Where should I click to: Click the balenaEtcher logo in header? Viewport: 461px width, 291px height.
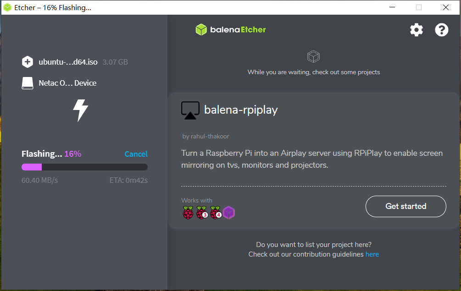(231, 30)
